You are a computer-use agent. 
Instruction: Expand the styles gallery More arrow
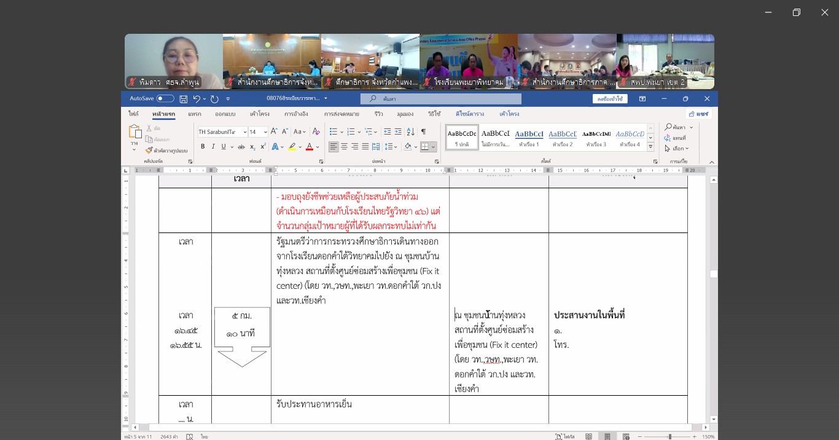pos(650,147)
